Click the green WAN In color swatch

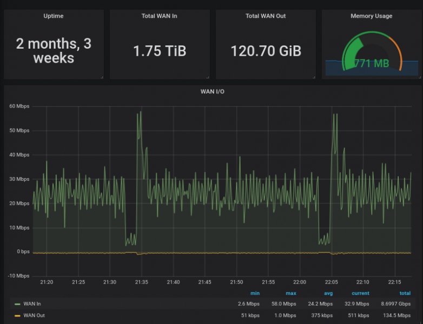(17, 304)
